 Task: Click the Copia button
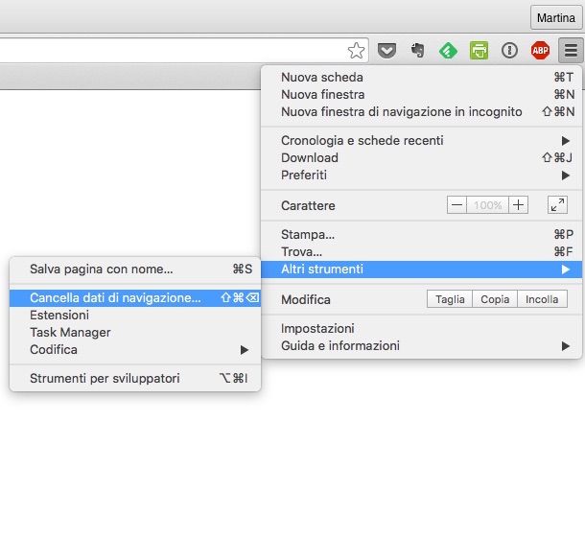tap(495, 299)
